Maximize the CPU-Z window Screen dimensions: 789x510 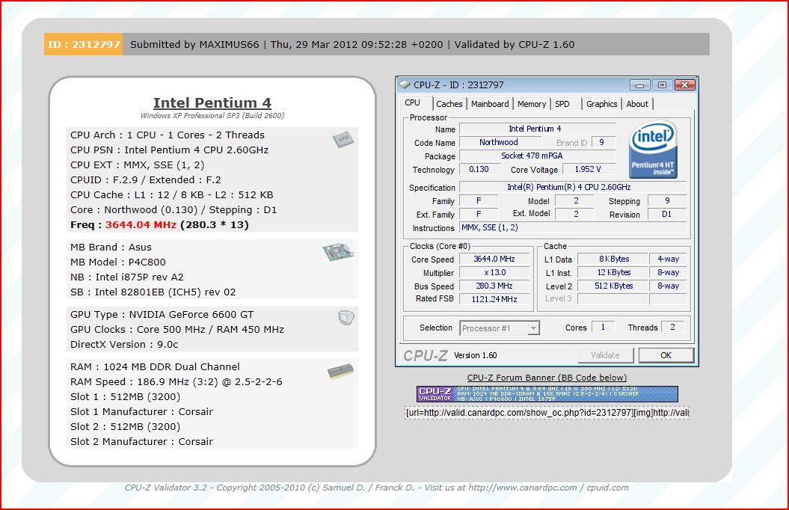click(x=662, y=85)
